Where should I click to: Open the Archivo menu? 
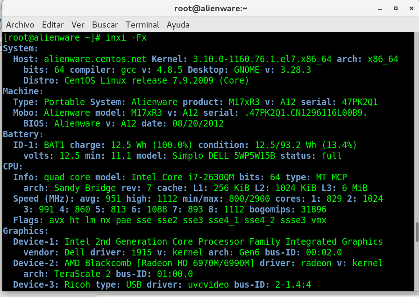21,25
